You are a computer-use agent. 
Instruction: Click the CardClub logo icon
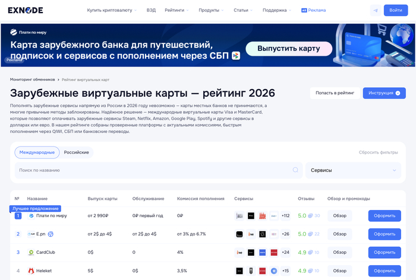pyautogui.click(x=31, y=252)
